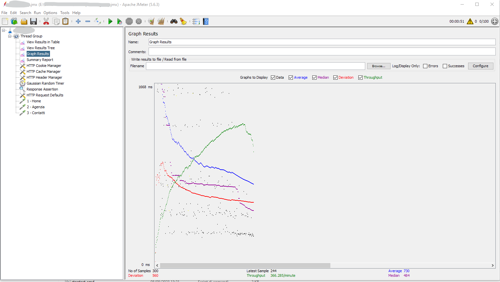The height and width of the screenshot is (282, 500).
Task: Open the Templates toolbar icon
Action: pyautogui.click(x=14, y=21)
